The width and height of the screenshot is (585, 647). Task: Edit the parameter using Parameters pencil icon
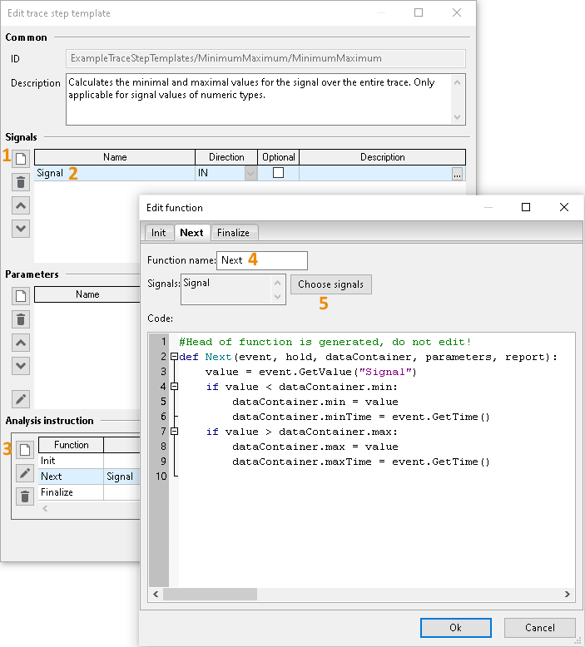21,399
